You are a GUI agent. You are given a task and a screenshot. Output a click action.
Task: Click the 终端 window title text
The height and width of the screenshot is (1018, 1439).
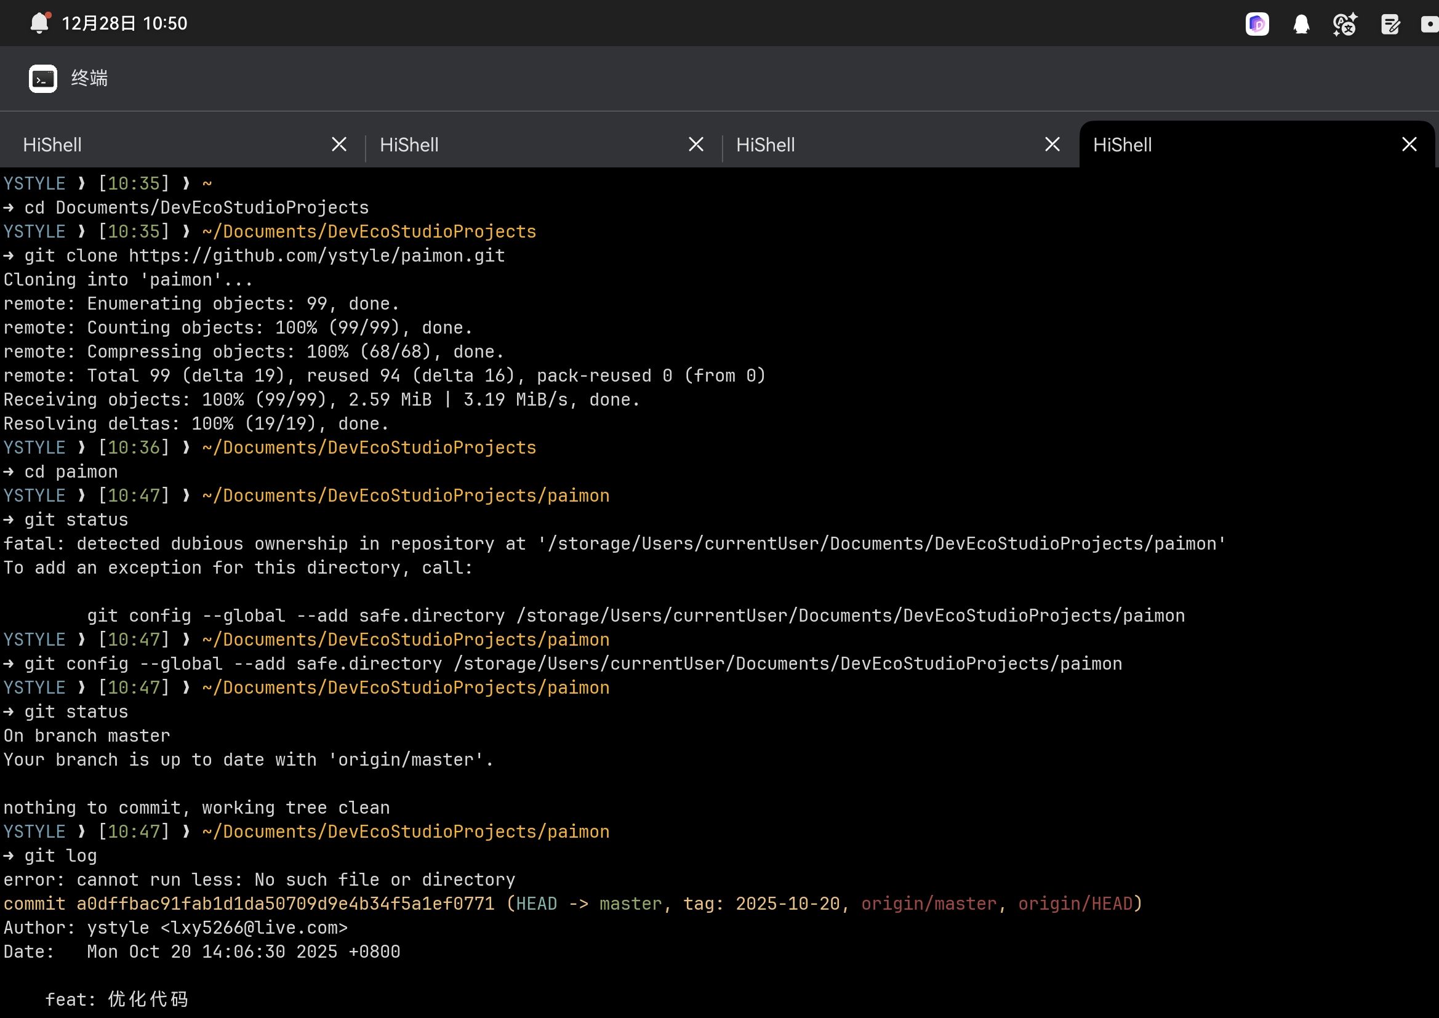click(89, 78)
